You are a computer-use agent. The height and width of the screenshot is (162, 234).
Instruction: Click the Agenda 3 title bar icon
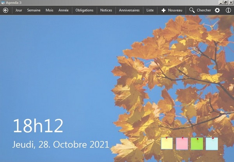3,3
